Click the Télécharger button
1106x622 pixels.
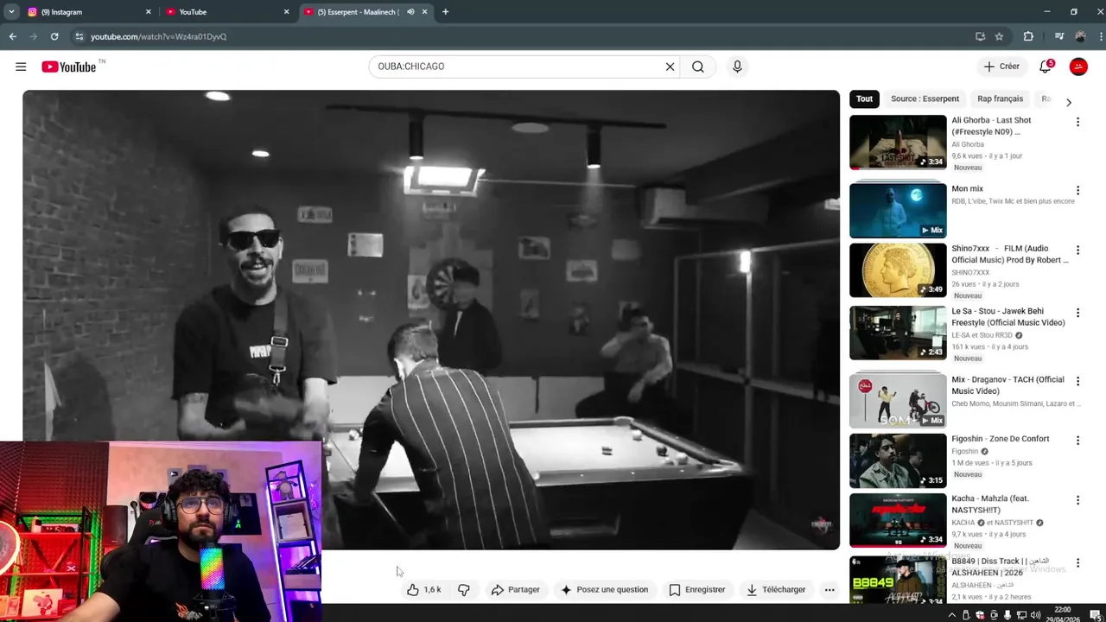click(776, 589)
